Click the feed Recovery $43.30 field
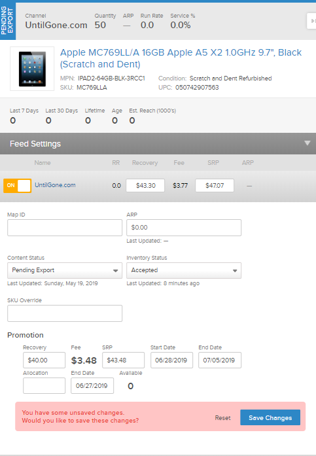 tap(145, 186)
